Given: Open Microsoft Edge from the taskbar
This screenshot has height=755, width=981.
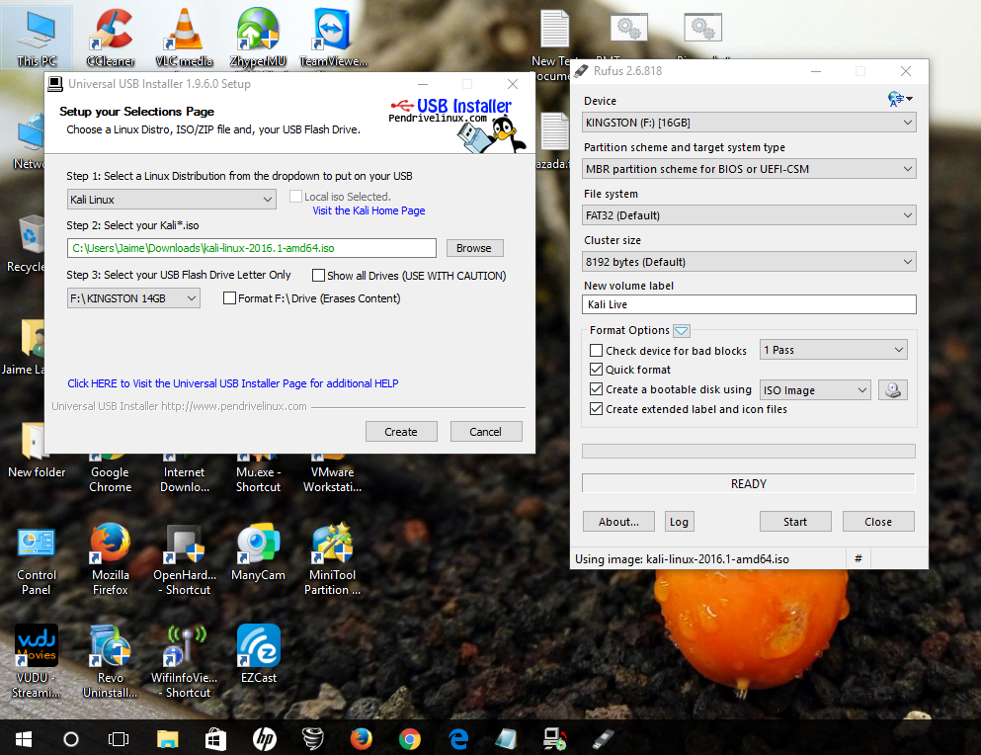Looking at the screenshot, I should point(458,739).
